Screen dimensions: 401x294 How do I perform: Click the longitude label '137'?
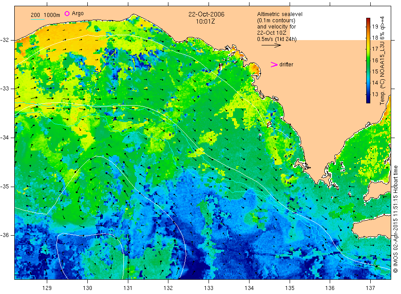coord(370,288)
